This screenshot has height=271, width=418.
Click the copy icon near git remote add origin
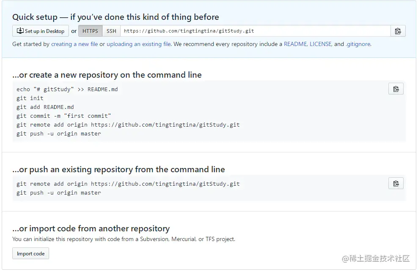point(396,183)
